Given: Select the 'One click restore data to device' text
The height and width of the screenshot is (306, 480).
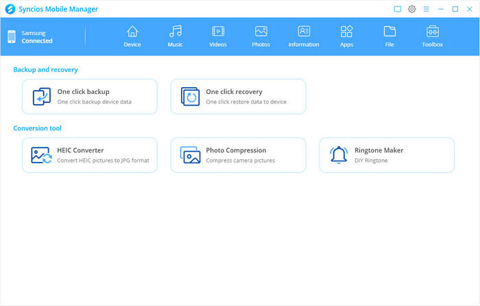Looking at the screenshot, I should pos(246,102).
